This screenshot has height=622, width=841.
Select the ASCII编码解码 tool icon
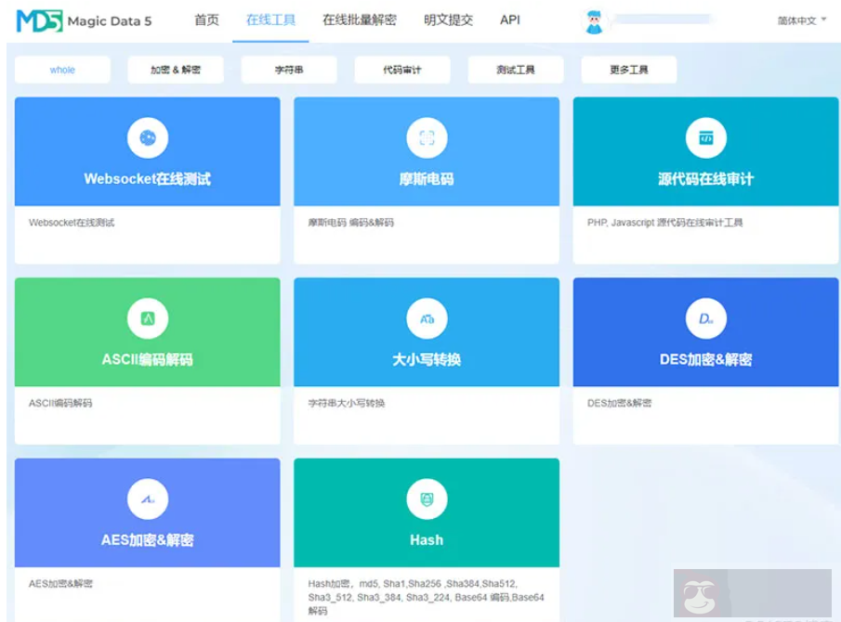(x=146, y=318)
